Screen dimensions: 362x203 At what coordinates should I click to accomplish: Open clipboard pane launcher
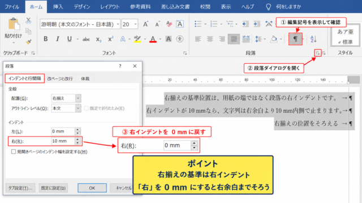[x=33, y=53]
